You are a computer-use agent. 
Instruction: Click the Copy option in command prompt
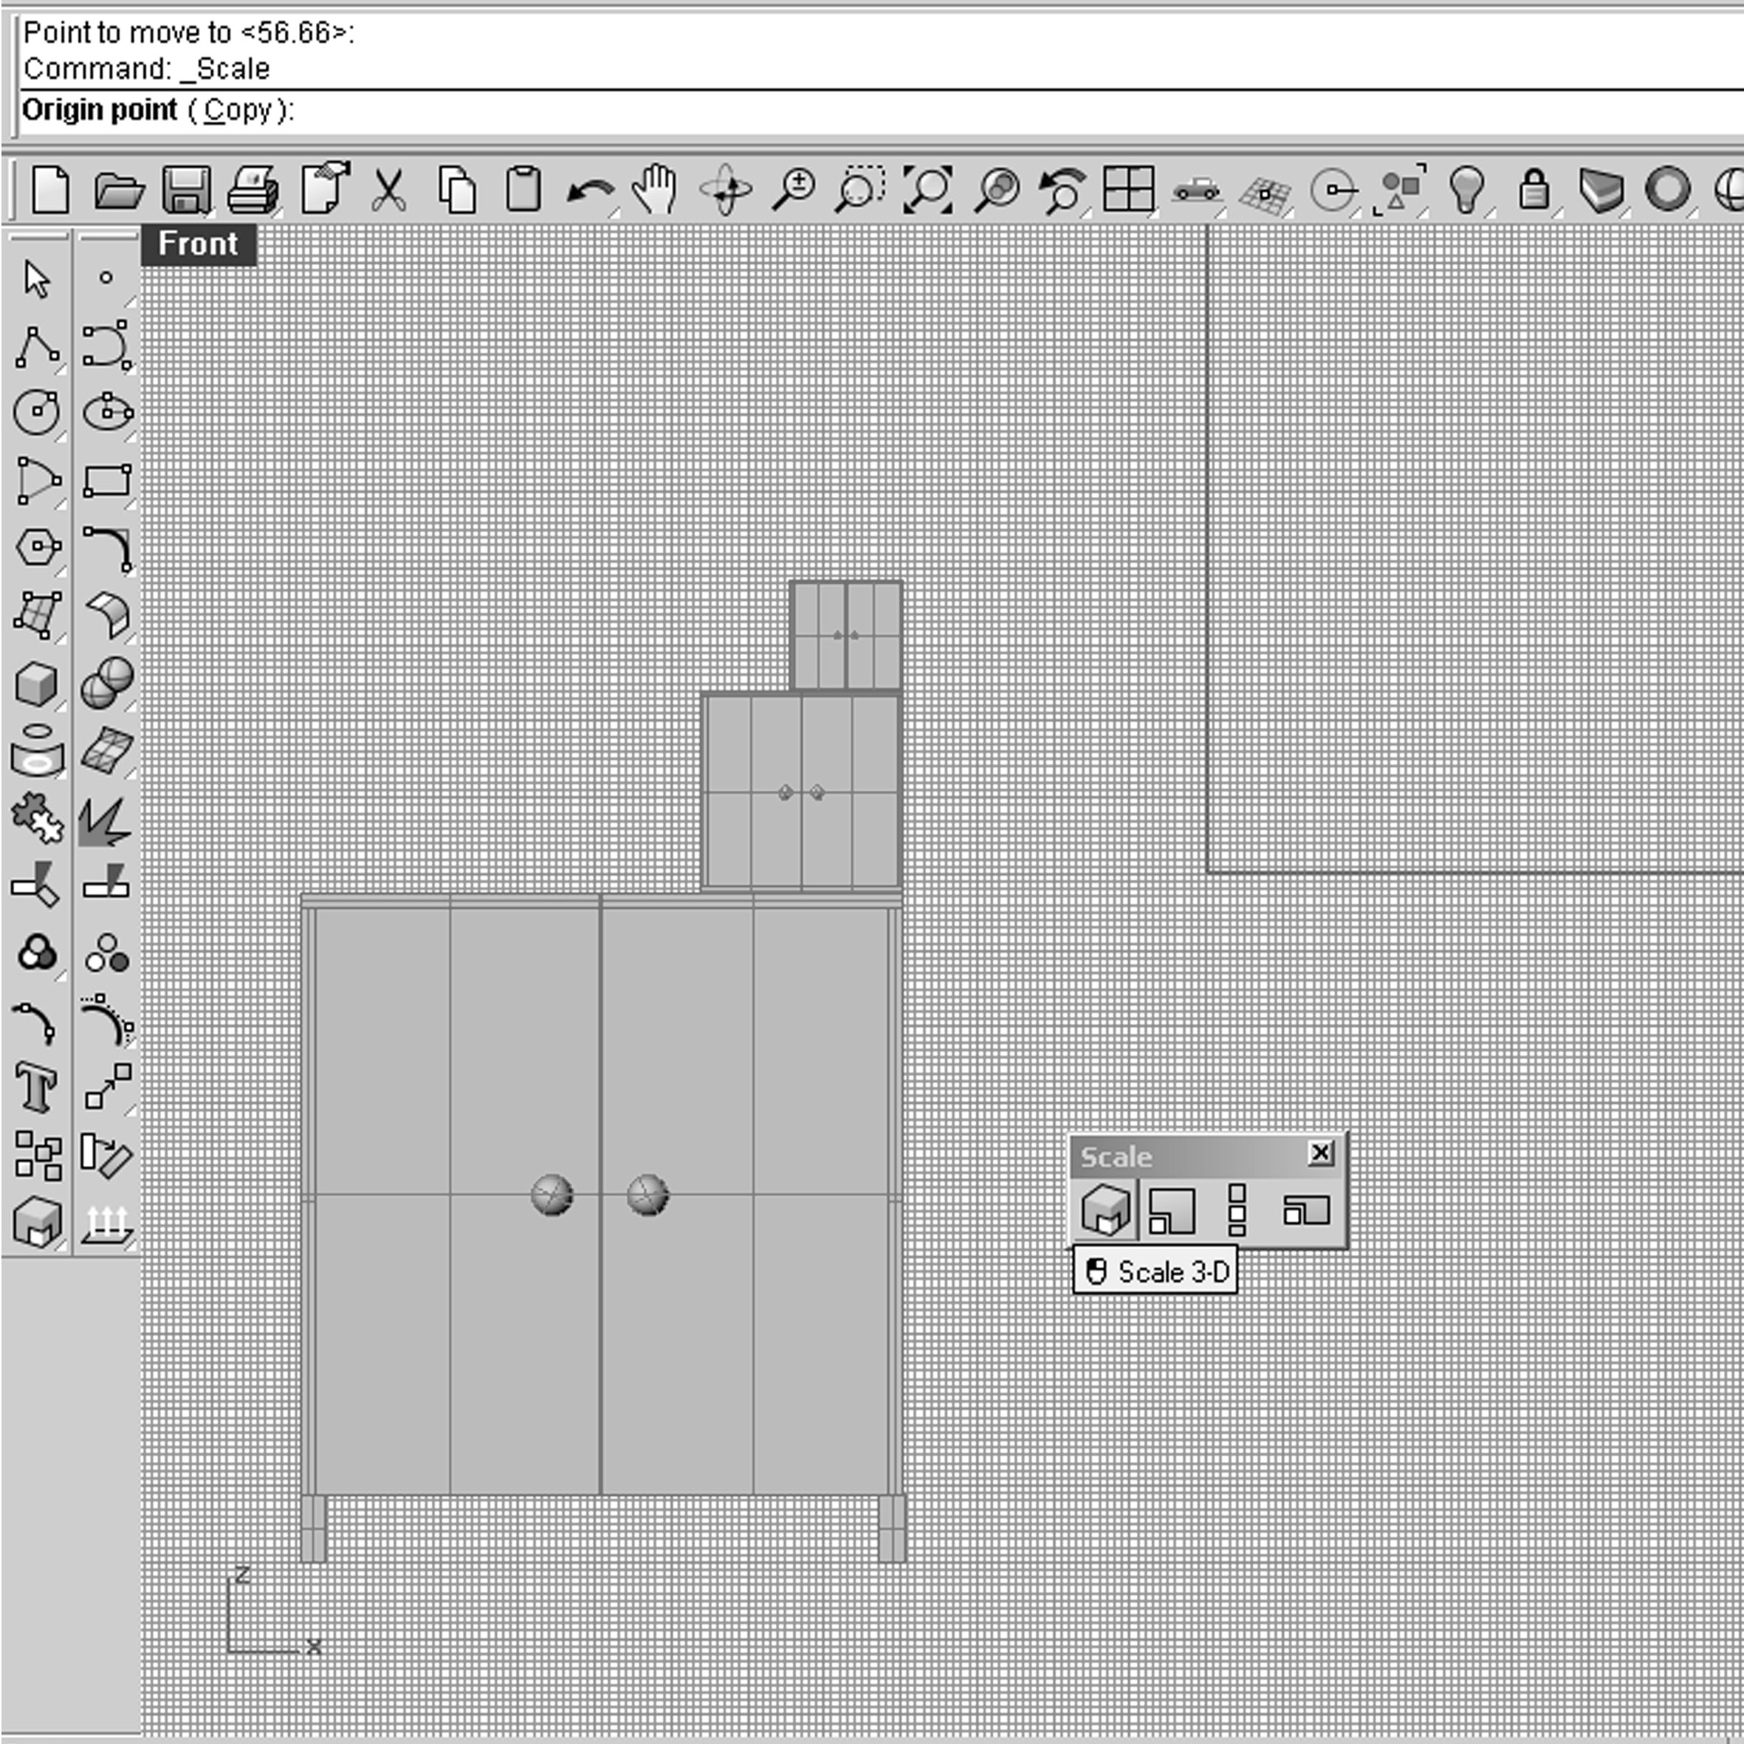[x=238, y=110]
